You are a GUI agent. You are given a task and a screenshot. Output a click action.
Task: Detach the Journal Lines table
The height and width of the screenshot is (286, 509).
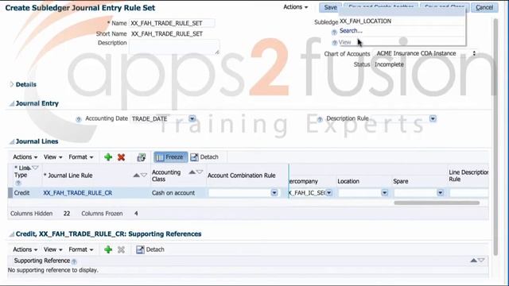coord(204,157)
